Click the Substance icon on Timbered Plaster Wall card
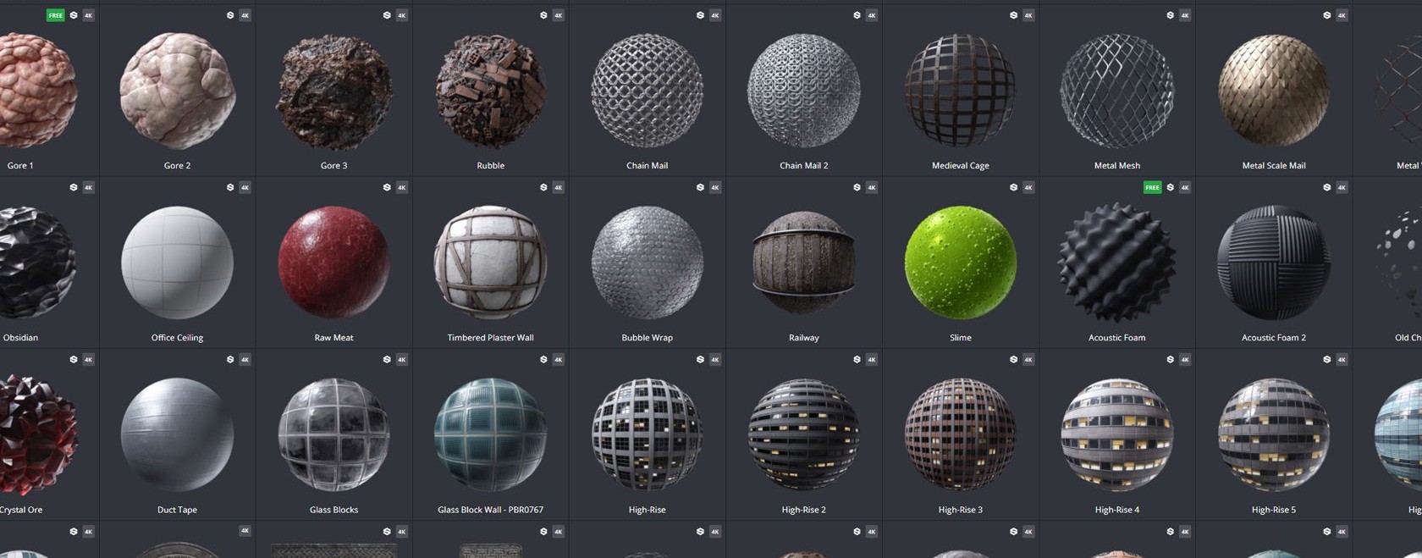Image resolution: width=1422 pixels, height=558 pixels. click(543, 187)
